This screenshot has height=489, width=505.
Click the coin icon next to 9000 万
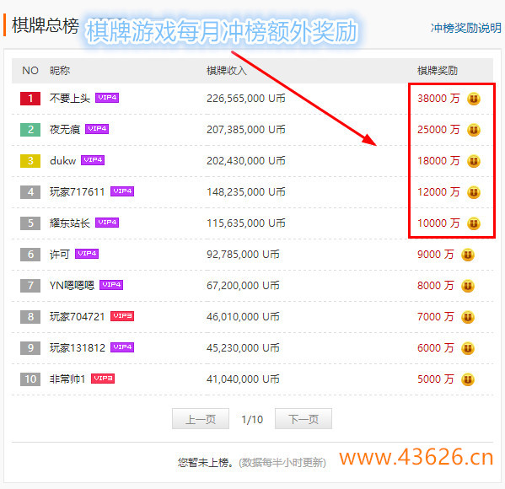point(468,255)
